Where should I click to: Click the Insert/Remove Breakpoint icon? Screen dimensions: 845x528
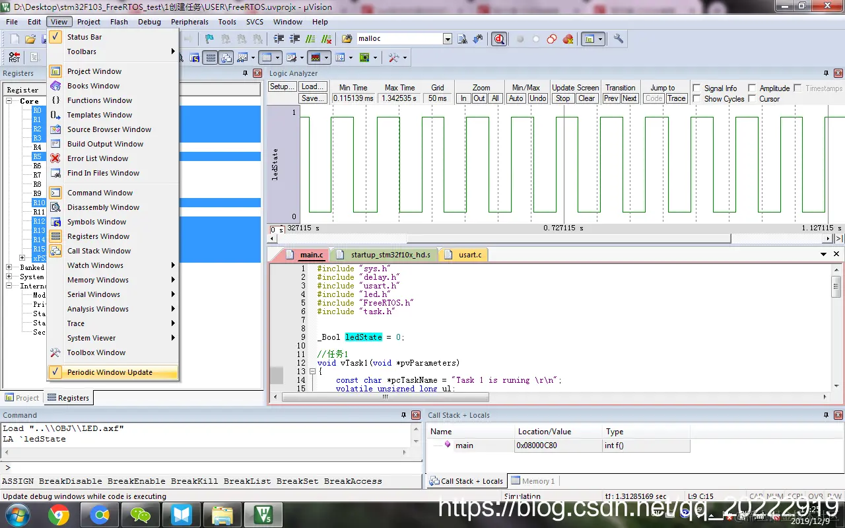click(x=520, y=39)
